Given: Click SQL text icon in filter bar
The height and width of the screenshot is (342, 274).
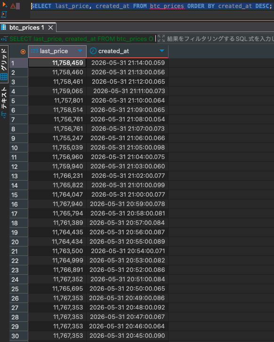Looking at the screenshot, I should tap(4, 39).
